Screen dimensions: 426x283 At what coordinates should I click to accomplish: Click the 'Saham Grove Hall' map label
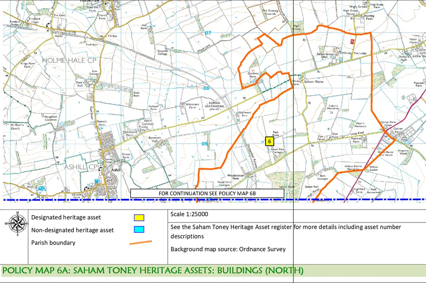pos(325,56)
